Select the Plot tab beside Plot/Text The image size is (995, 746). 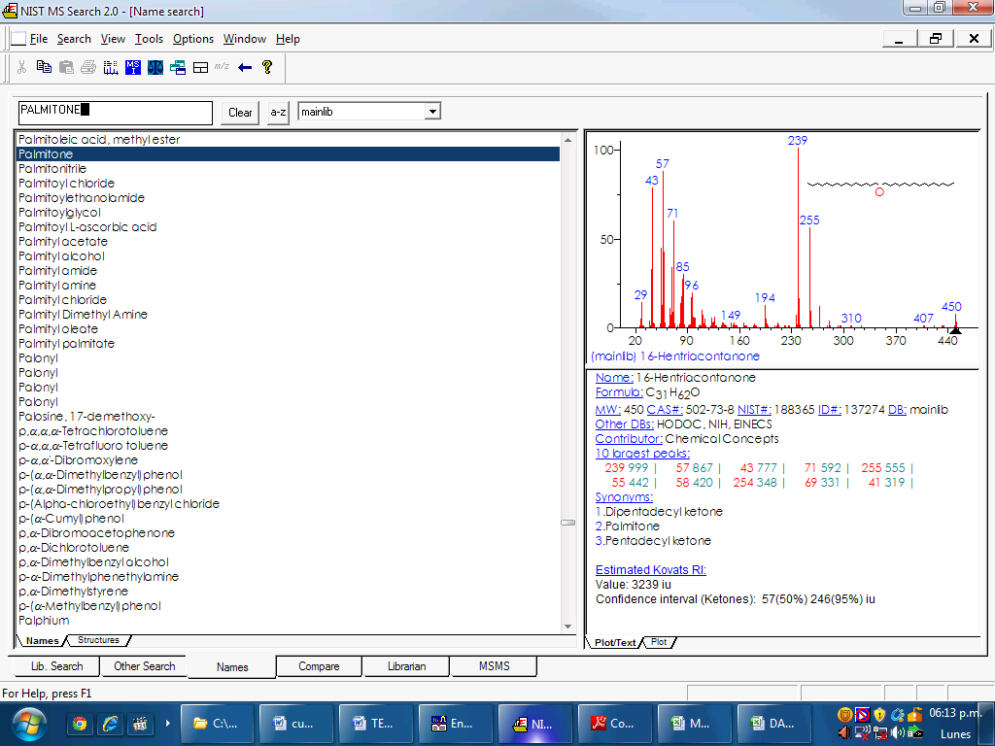pyautogui.click(x=659, y=642)
